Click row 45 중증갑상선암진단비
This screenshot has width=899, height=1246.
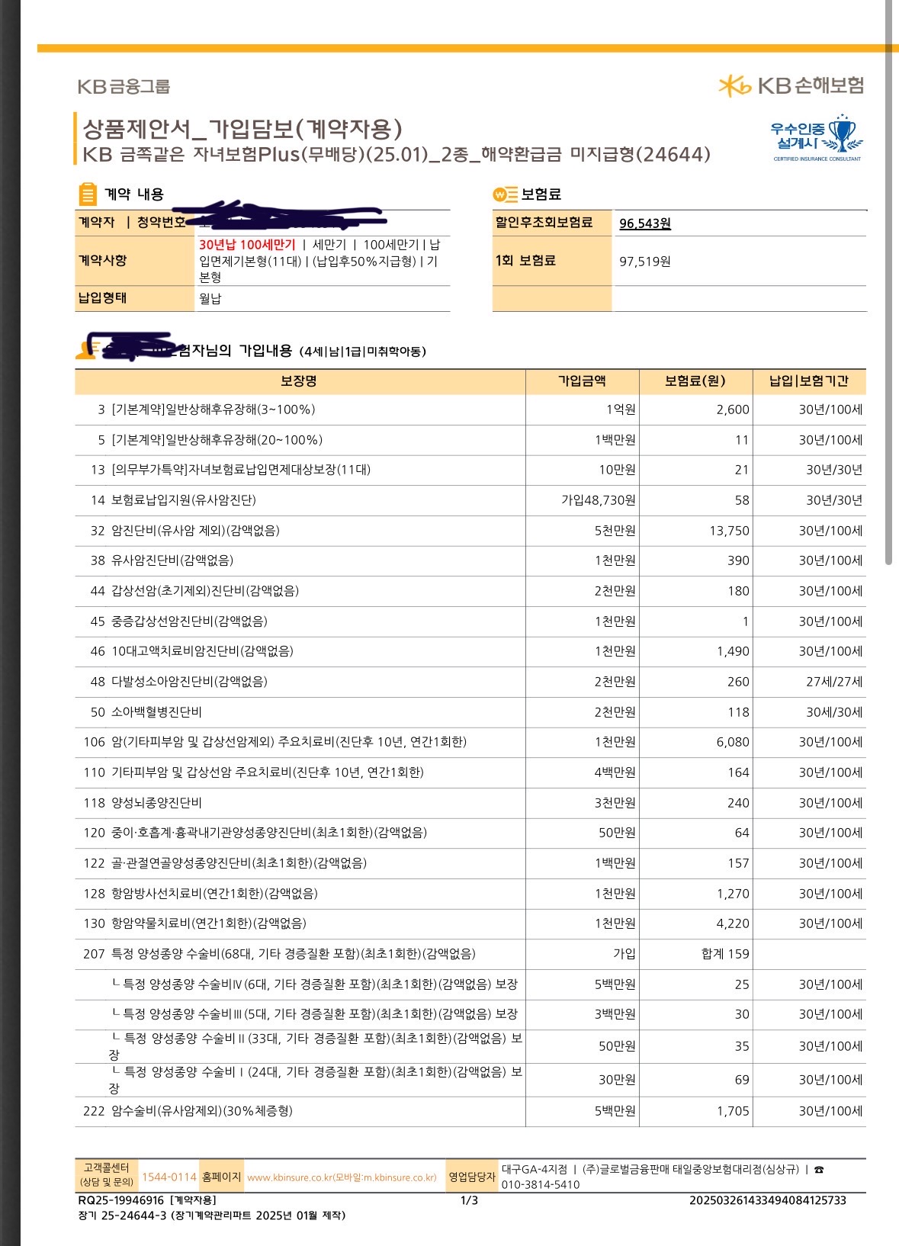(470, 621)
